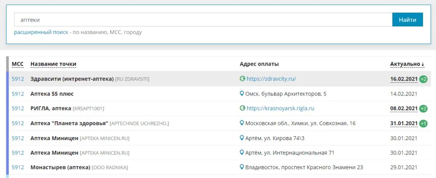
Task: Sort by Название точки column header
Action: click(53, 64)
